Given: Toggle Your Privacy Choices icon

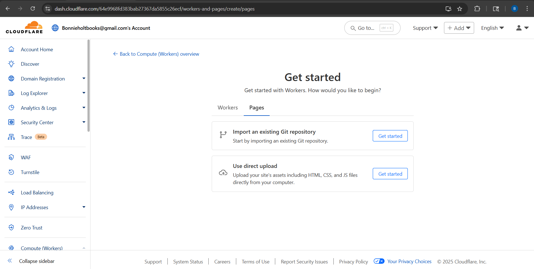Looking at the screenshot, I should (379, 261).
